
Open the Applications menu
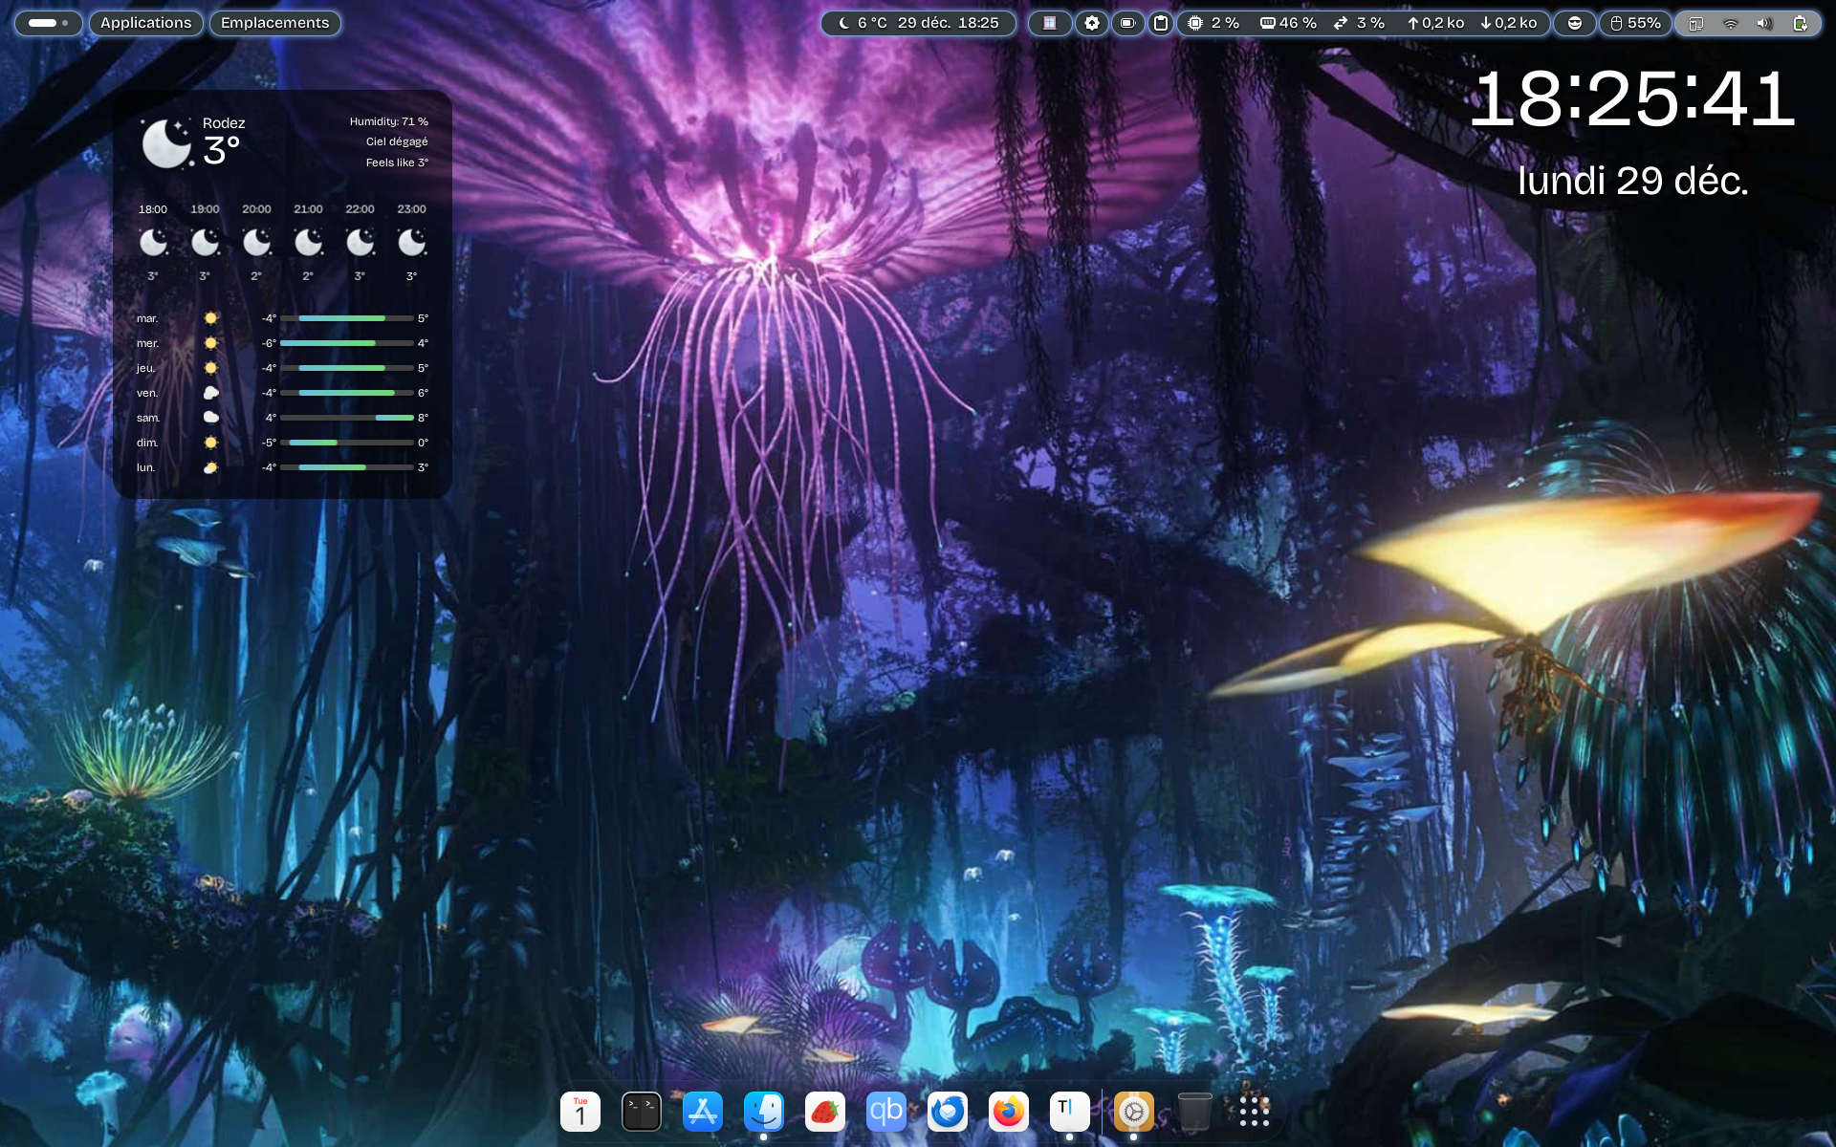point(145,23)
